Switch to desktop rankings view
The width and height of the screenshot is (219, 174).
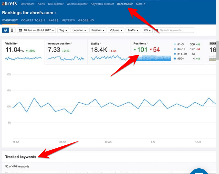click(x=5, y=30)
